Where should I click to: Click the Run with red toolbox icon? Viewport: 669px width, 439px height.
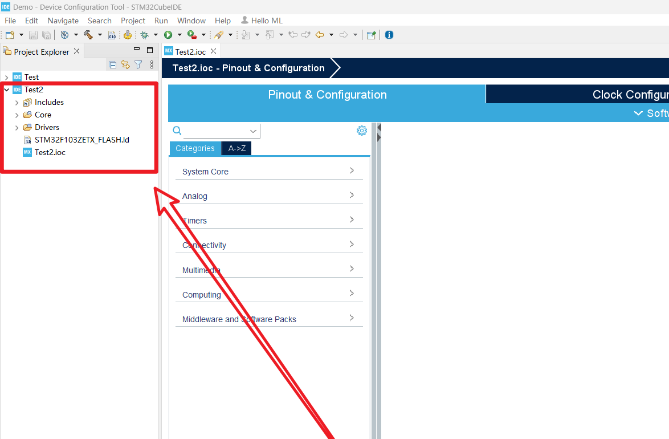tap(192, 35)
